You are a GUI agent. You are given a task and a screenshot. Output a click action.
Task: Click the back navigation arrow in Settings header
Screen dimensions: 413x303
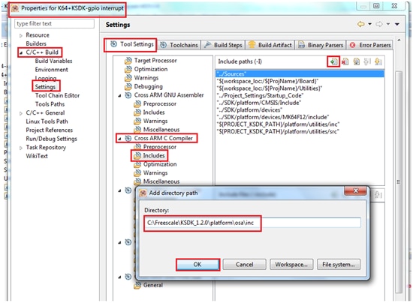pyautogui.click(x=360, y=24)
